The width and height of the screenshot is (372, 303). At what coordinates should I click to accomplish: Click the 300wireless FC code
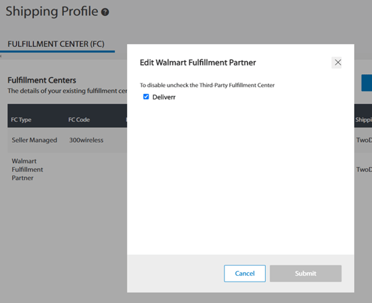86,140
